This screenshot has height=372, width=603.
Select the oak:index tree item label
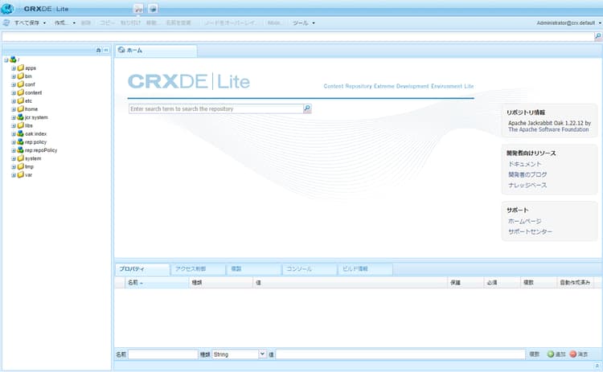pyautogui.click(x=35, y=133)
